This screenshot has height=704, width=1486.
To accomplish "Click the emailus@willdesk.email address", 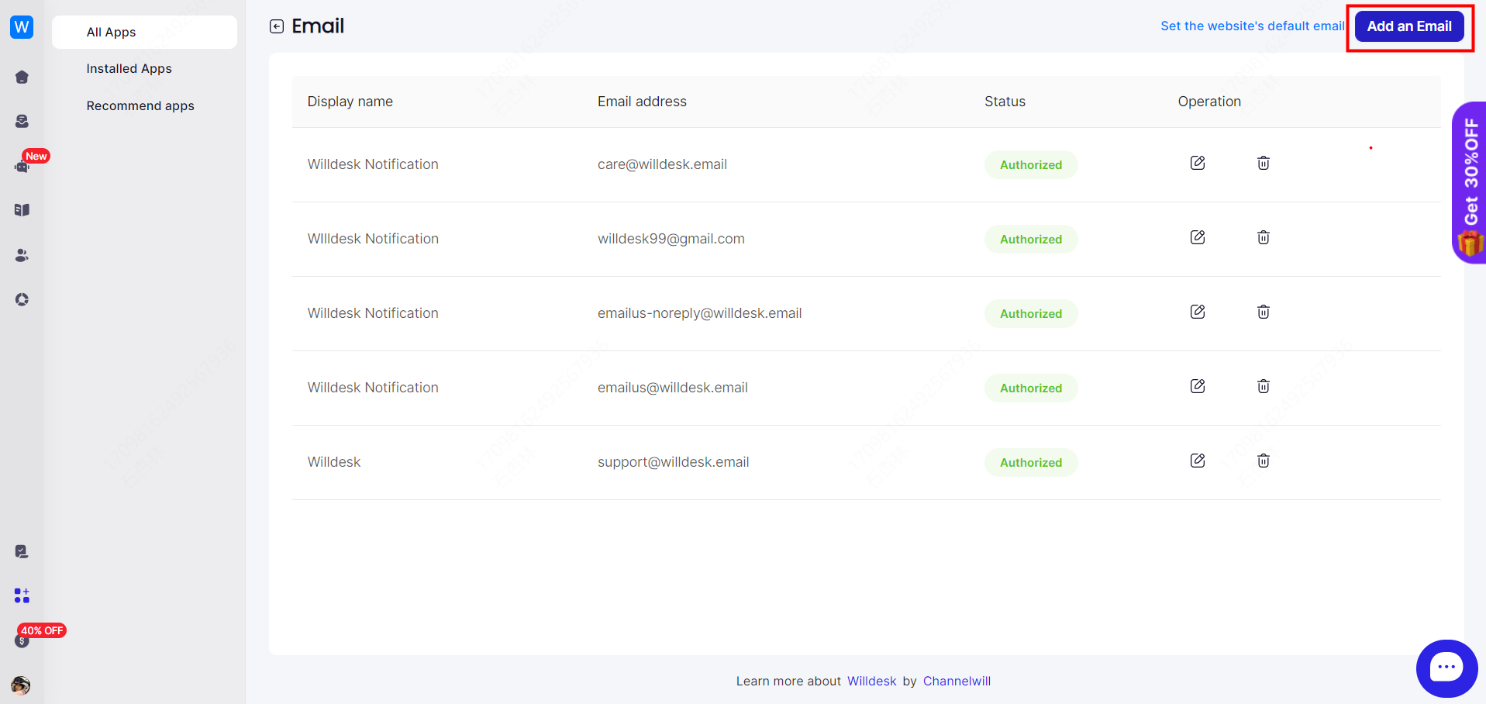I will click(x=673, y=388).
